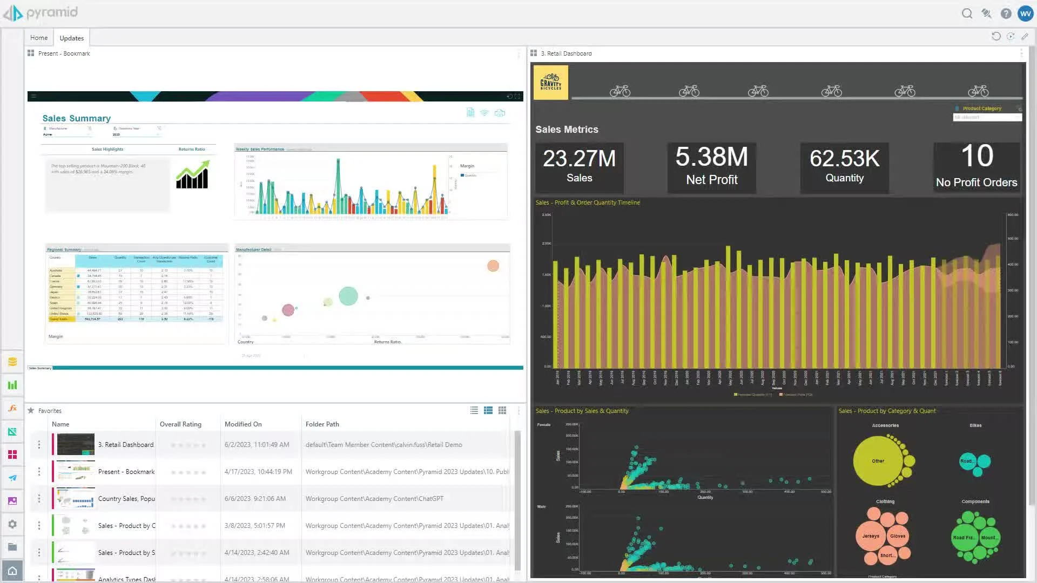
Task: Click the help question mark icon
Action: [1006, 13]
